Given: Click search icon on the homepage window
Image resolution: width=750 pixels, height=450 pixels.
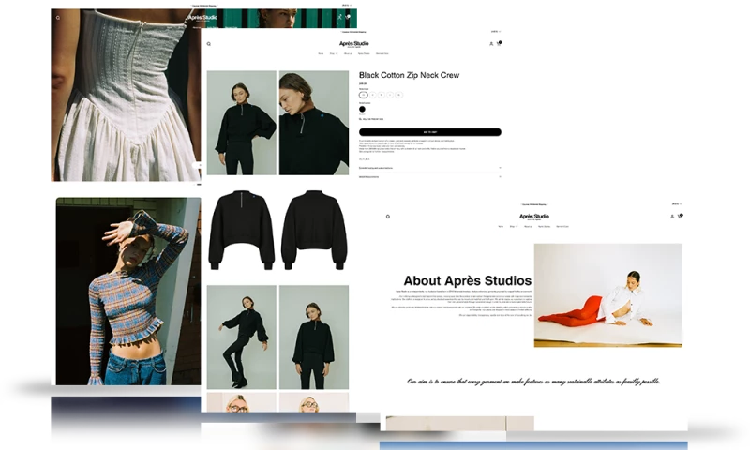Looking at the screenshot, I should coord(58,18).
